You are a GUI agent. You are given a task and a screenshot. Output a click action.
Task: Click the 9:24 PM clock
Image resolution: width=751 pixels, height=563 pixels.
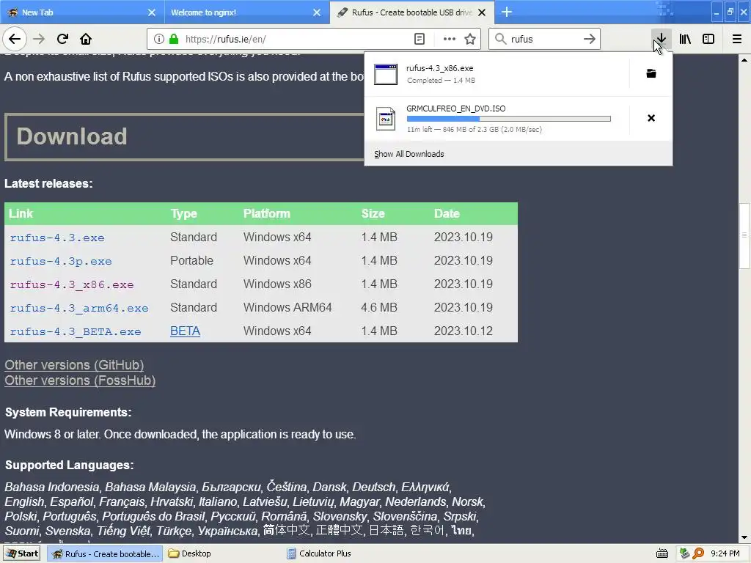[725, 553]
